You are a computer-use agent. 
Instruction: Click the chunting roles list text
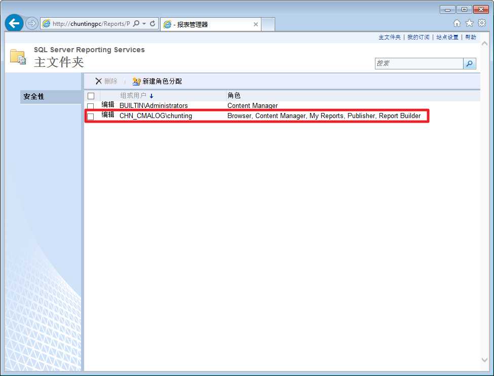coord(324,116)
